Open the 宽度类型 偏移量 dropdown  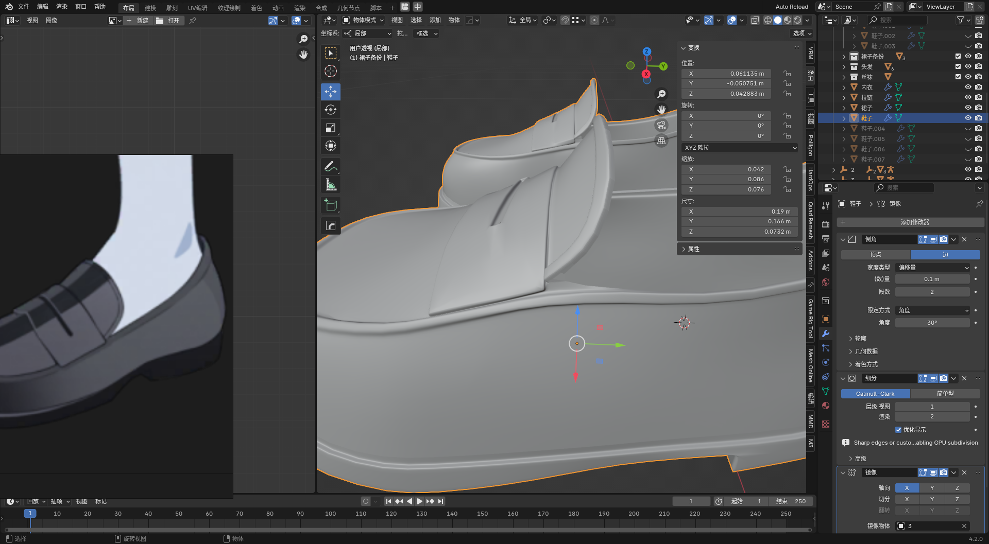(933, 268)
